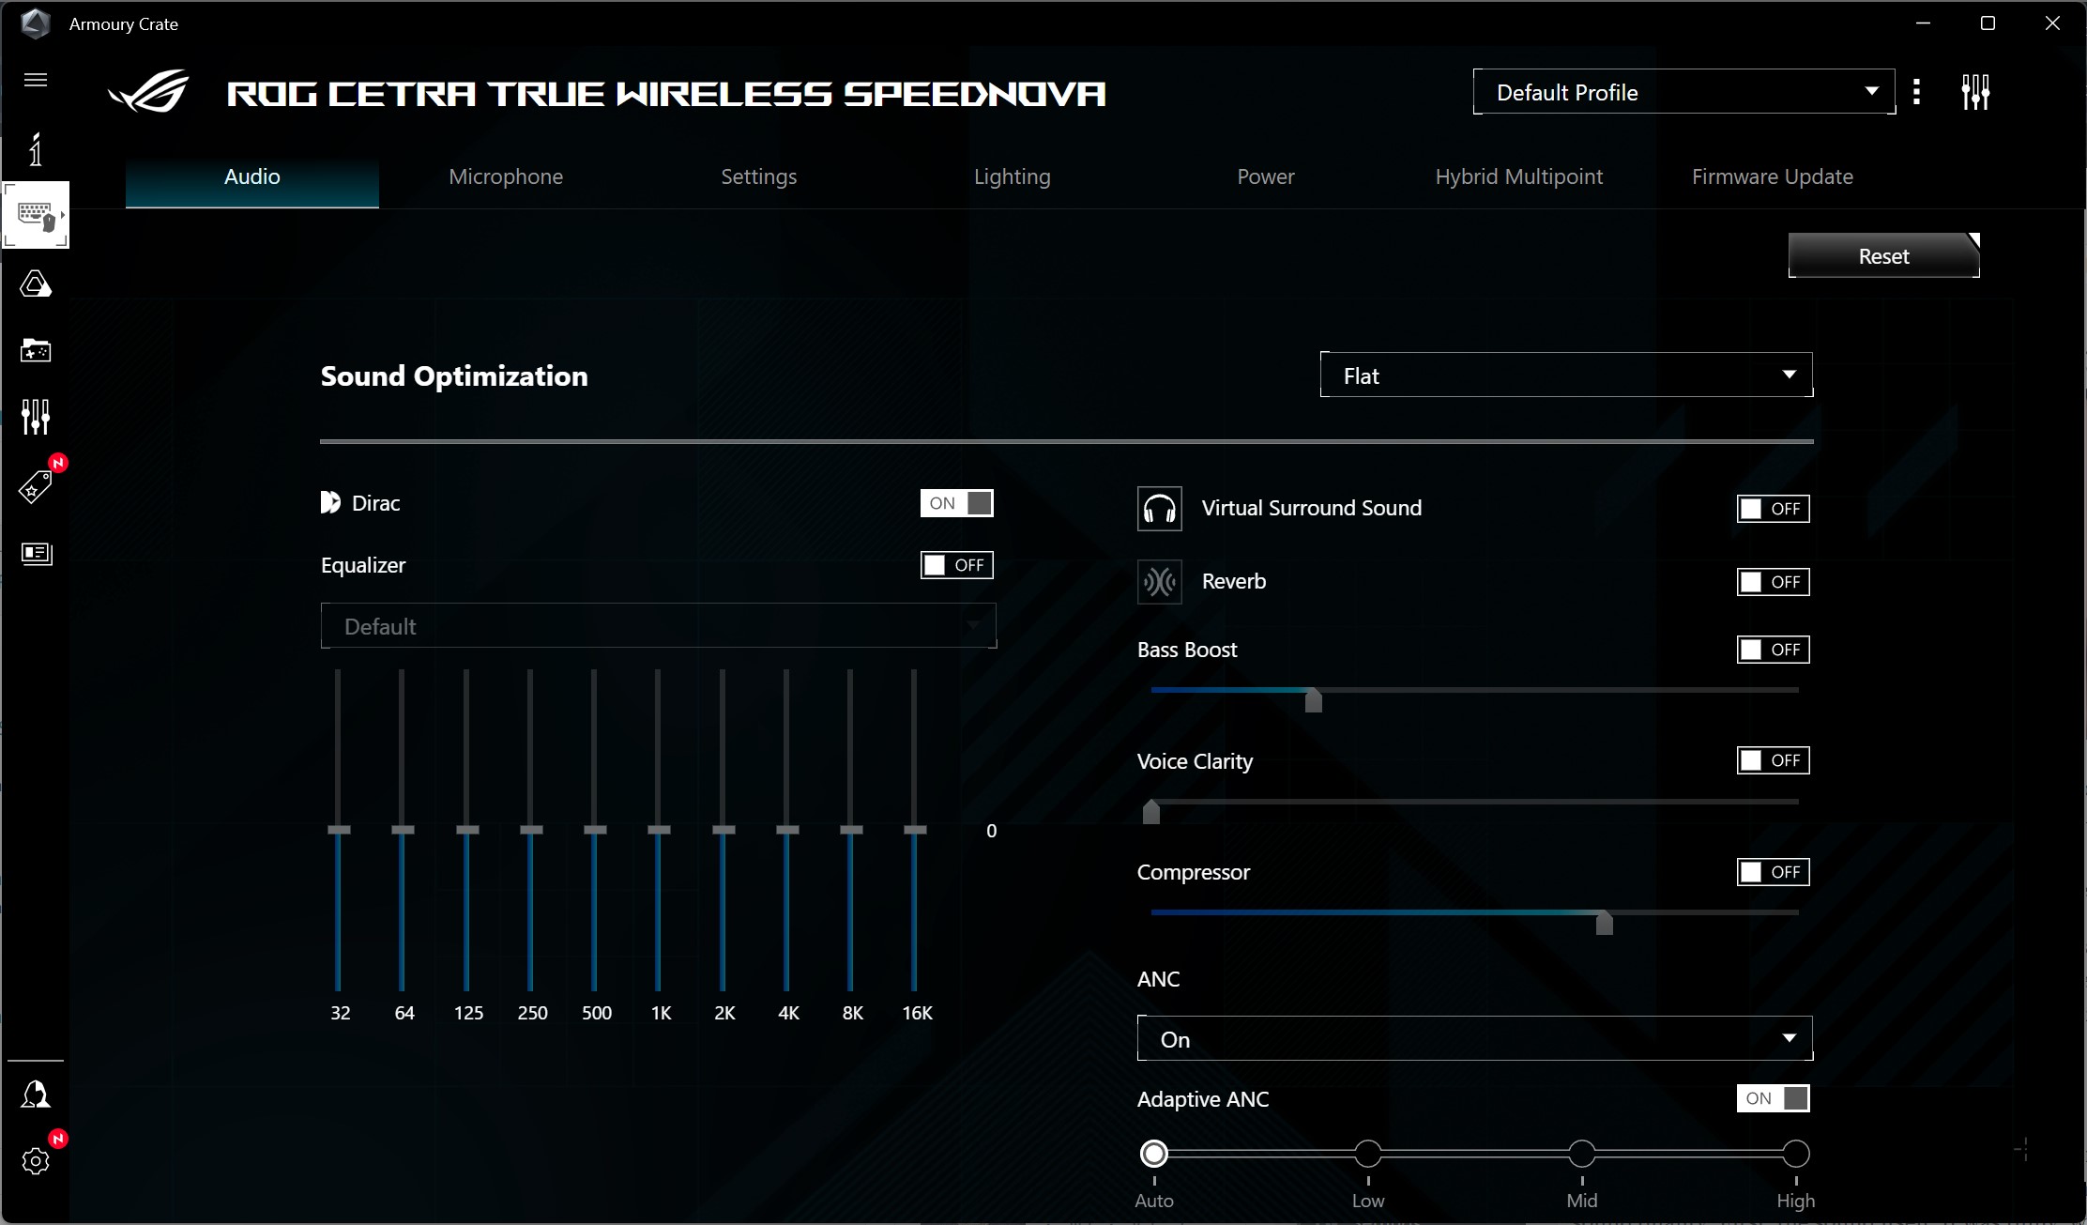Switch to the Microphone tab
2087x1225 pixels.
(506, 176)
